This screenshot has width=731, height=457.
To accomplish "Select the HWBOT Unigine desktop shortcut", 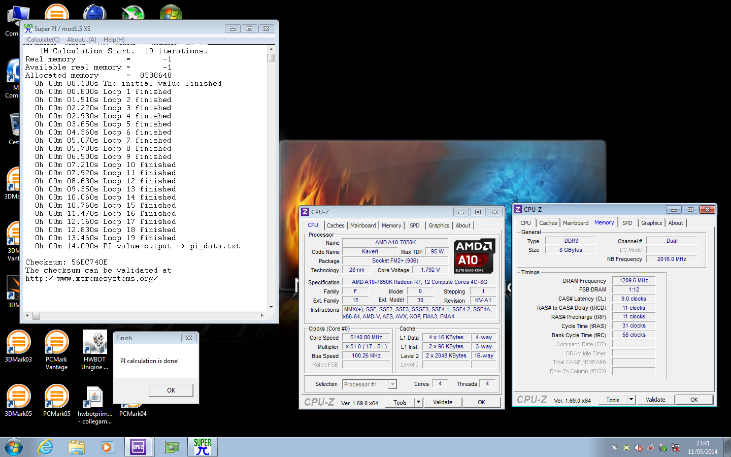I will pos(95,350).
